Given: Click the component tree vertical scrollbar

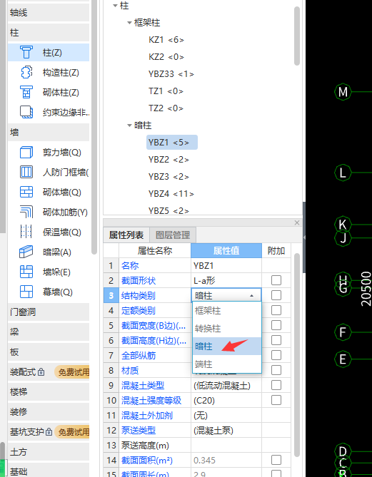Looking at the screenshot, I should pyautogui.click(x=297, y=36).
